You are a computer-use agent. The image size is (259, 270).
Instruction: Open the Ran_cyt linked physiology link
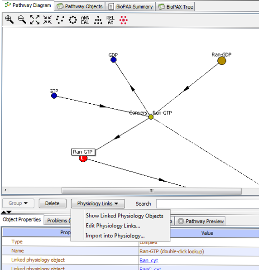click(x=149, y=260)
